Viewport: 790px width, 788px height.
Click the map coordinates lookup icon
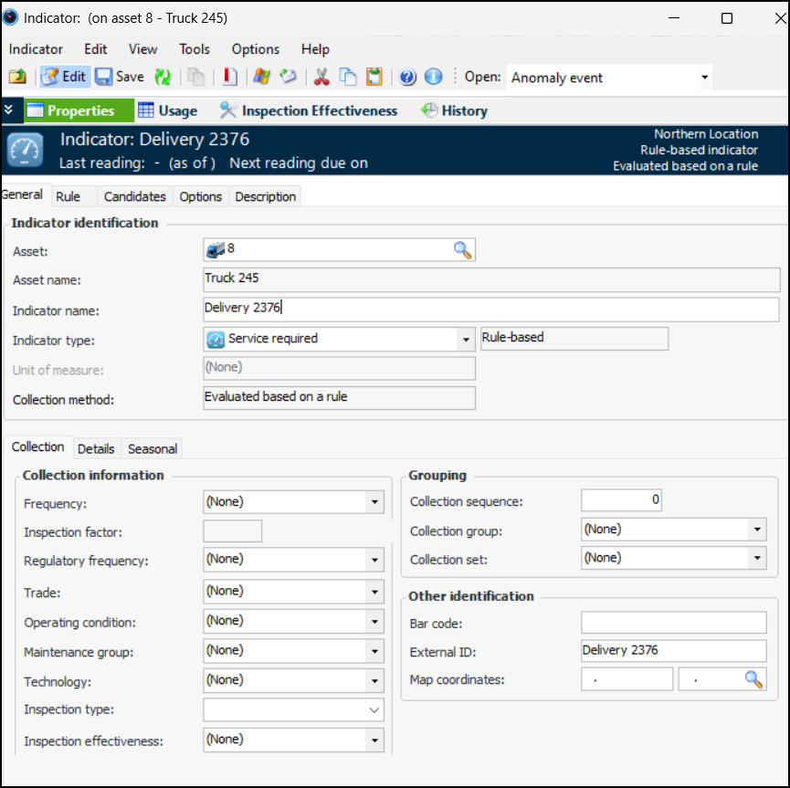pyautogui.click(x=753, y=679)
